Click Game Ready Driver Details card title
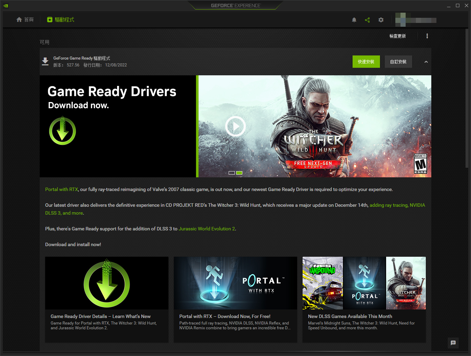Image resolution: width=471 pixels, height=356 pixels. coord(101,316)
